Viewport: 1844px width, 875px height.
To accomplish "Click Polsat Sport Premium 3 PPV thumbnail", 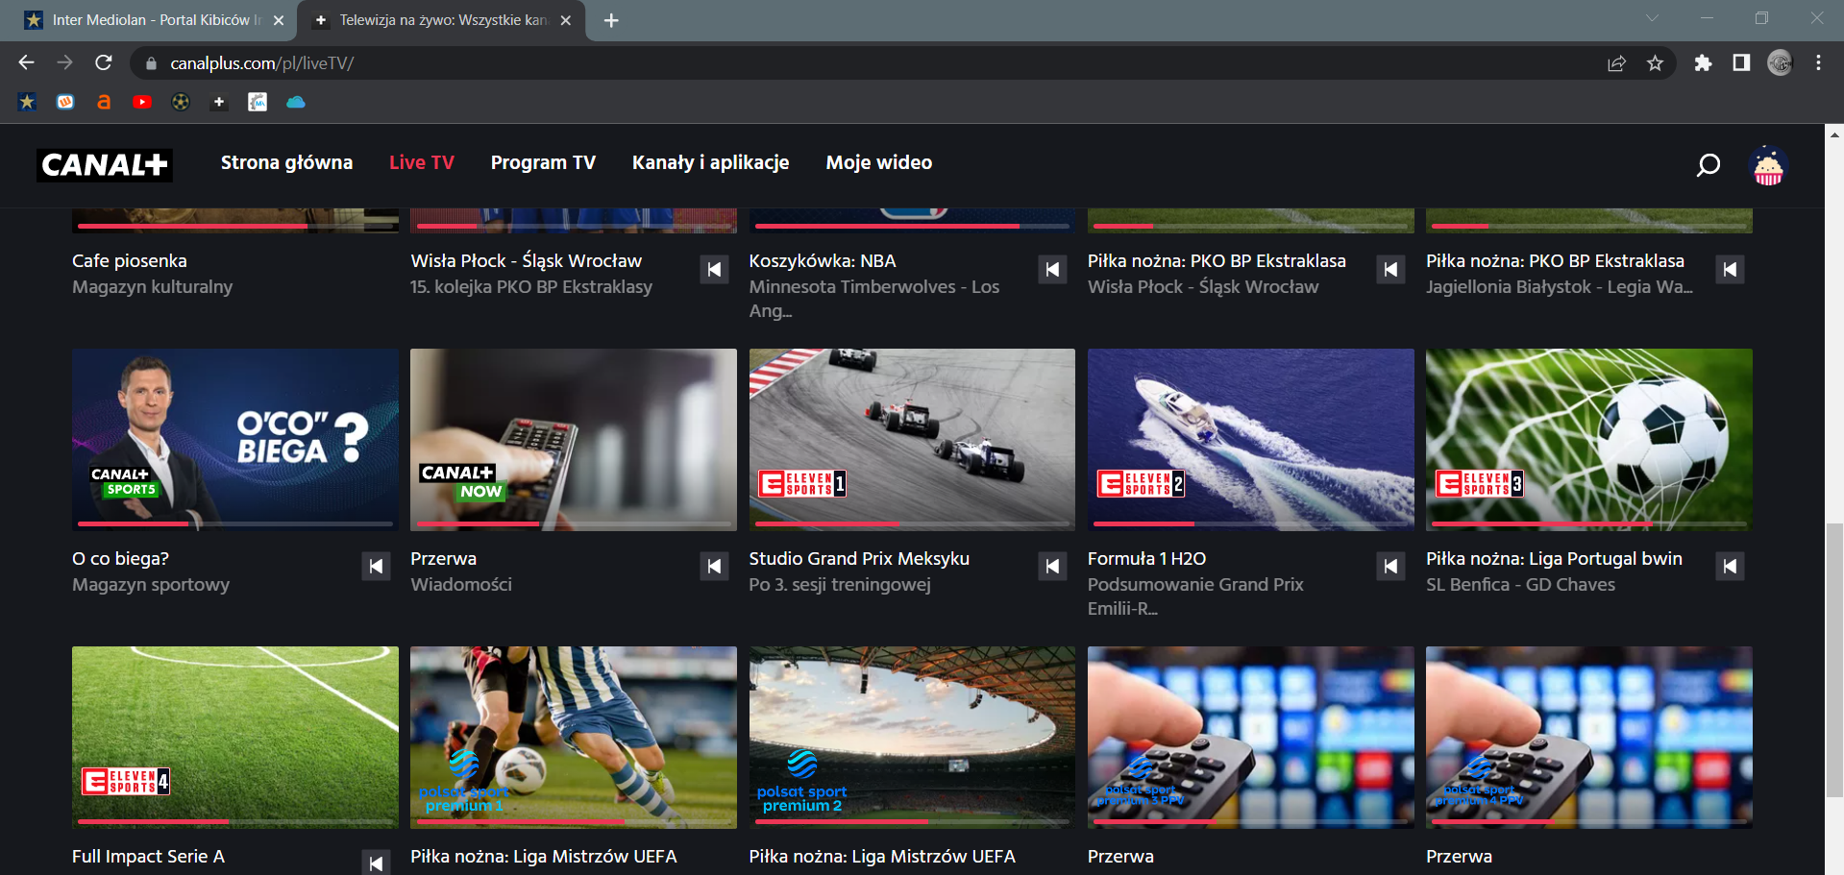I will (1251, 737).
